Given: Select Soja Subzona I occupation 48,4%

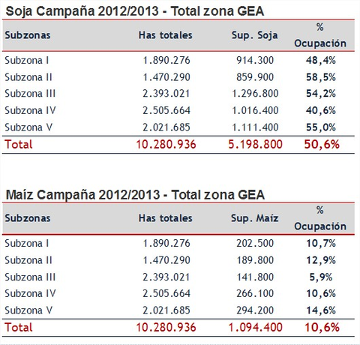Looking at the screenshot, I should (321, 60).
